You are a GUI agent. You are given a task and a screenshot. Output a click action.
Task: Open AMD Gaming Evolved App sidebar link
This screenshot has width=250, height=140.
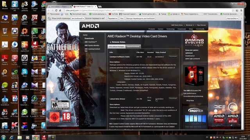click(92, 50)
